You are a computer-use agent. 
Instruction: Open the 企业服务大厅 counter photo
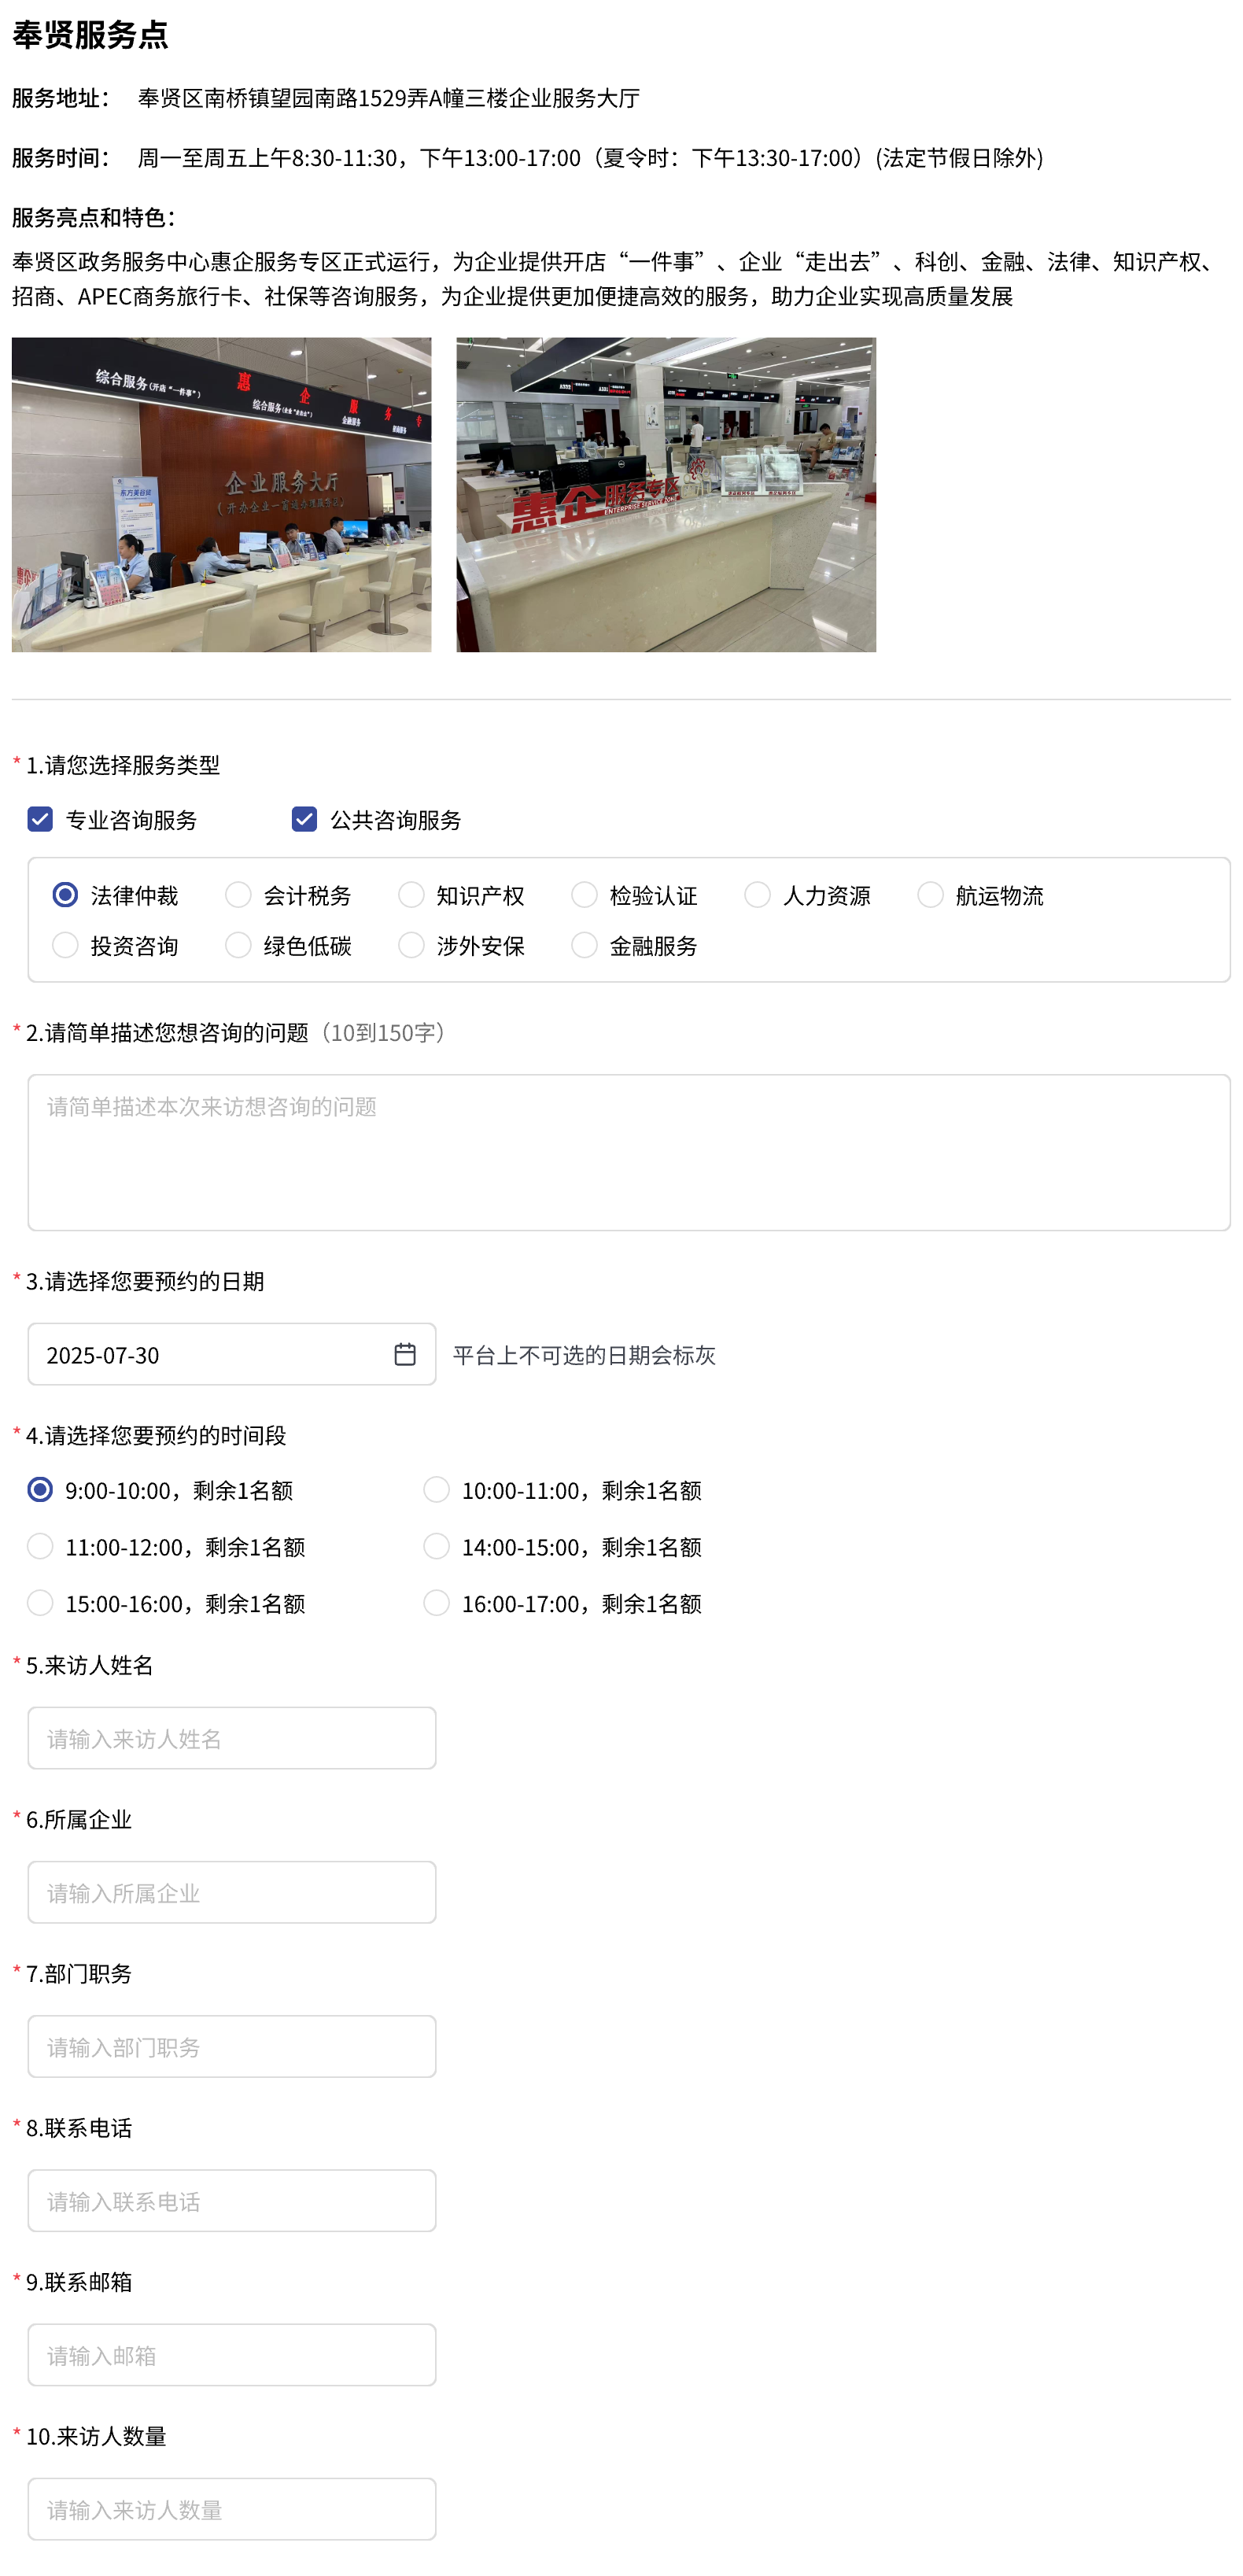coord(221,494)
